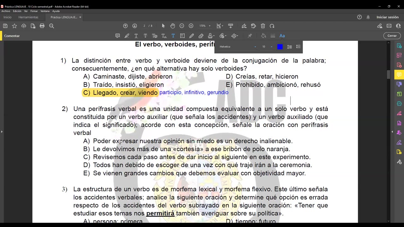
Task: Open the Ver menu
Action: (x=26, y=11)
